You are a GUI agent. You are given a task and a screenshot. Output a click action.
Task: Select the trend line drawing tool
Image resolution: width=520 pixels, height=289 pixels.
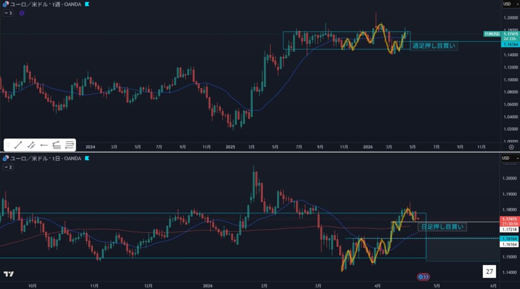18,145
